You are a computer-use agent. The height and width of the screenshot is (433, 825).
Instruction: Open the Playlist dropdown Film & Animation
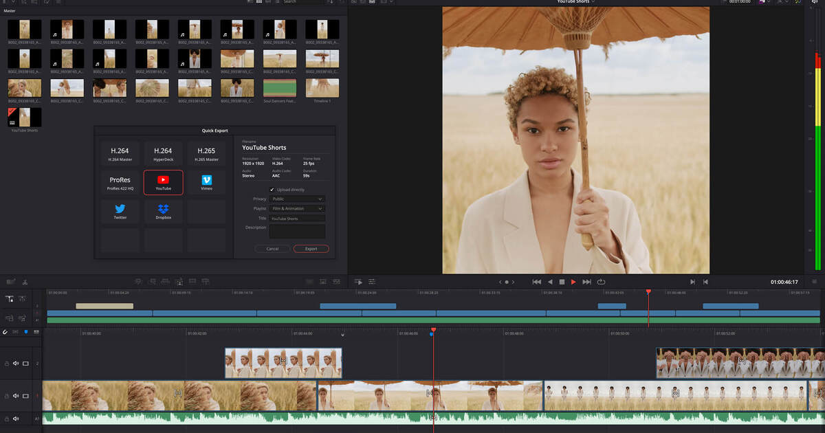(x=297, y=208)
